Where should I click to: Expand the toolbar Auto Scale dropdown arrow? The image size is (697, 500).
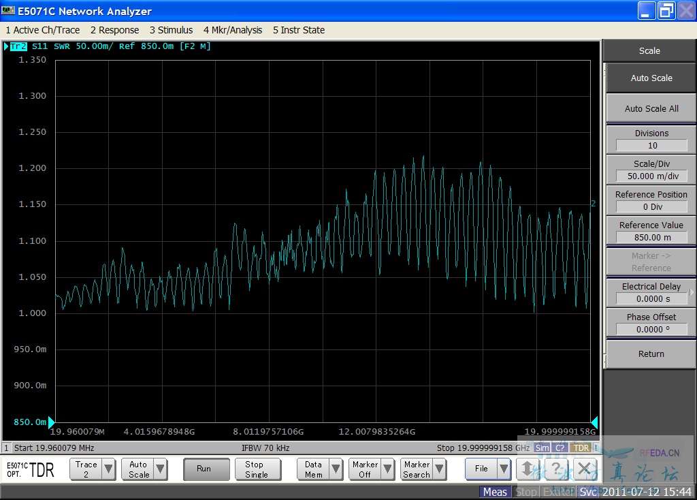[x=161, y=469]
